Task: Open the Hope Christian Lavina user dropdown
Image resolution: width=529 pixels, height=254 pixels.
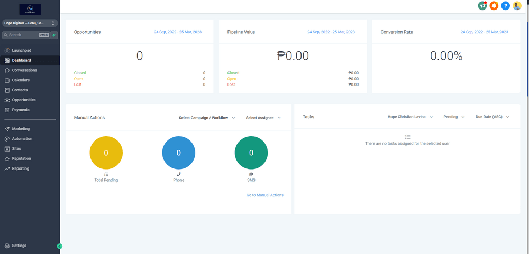Action: coord(410,117)
